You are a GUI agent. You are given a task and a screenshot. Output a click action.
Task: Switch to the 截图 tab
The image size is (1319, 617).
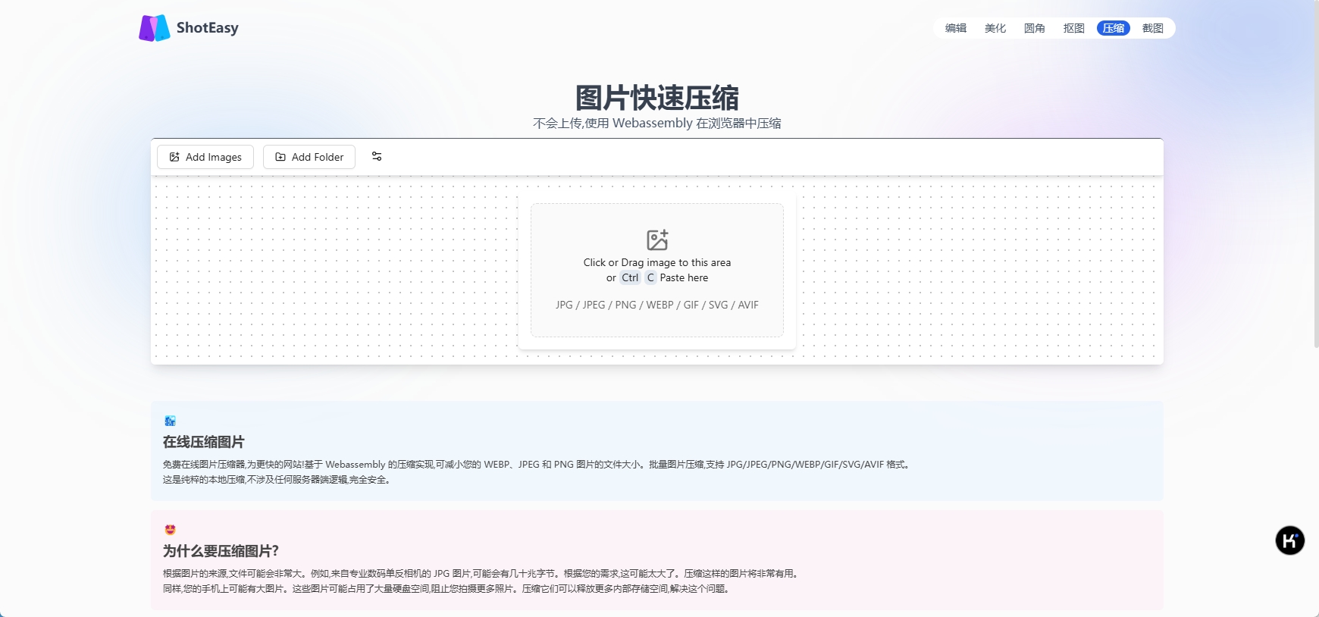tap(1153, 28)
